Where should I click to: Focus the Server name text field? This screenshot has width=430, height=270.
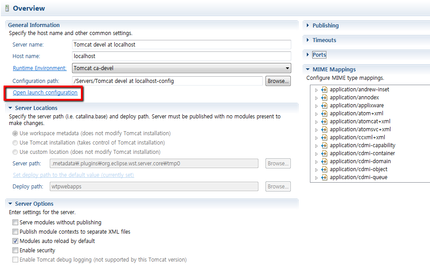point(181,45)
